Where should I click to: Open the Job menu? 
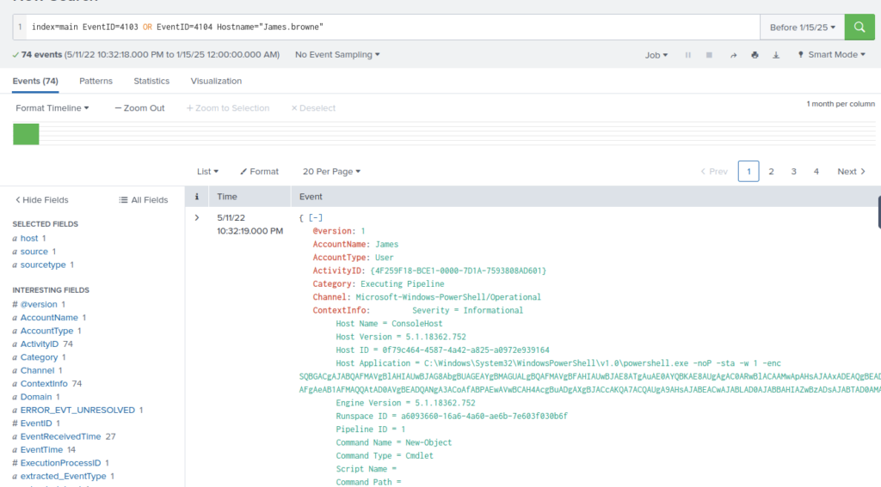656,55
